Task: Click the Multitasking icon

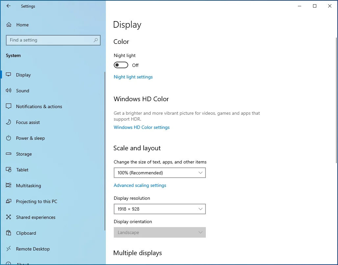Action: [x=9, y=185]
